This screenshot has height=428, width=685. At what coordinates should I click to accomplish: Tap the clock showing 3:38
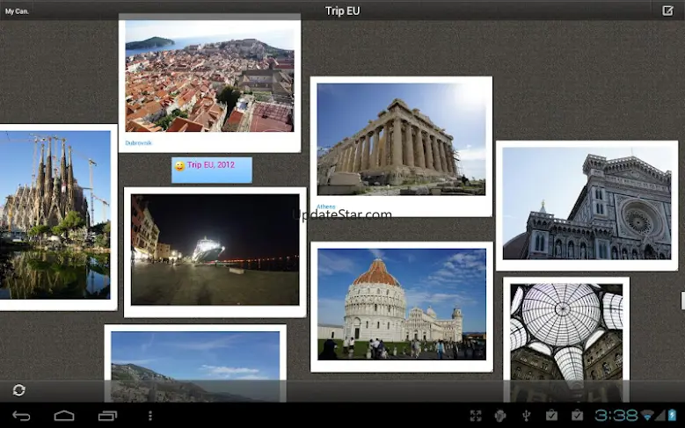(616, 416)
